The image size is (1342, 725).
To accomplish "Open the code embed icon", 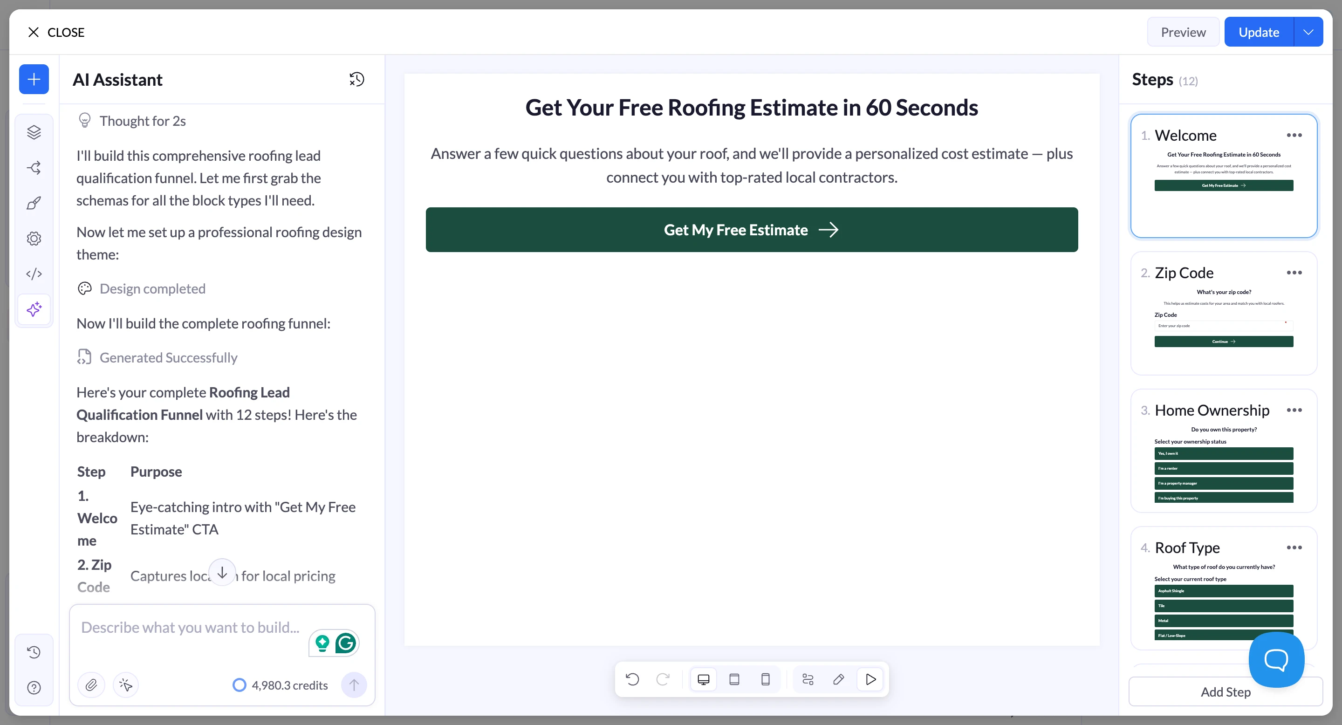I will pos(34,274).
